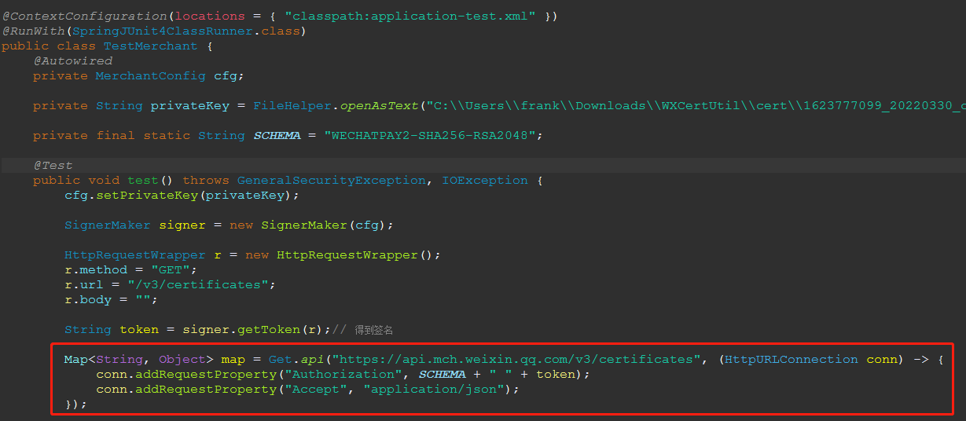The height and width of the screenshot is (421, 966).
Task: Click the setPrivateKey method call
Action: click(x=147, y=196)
